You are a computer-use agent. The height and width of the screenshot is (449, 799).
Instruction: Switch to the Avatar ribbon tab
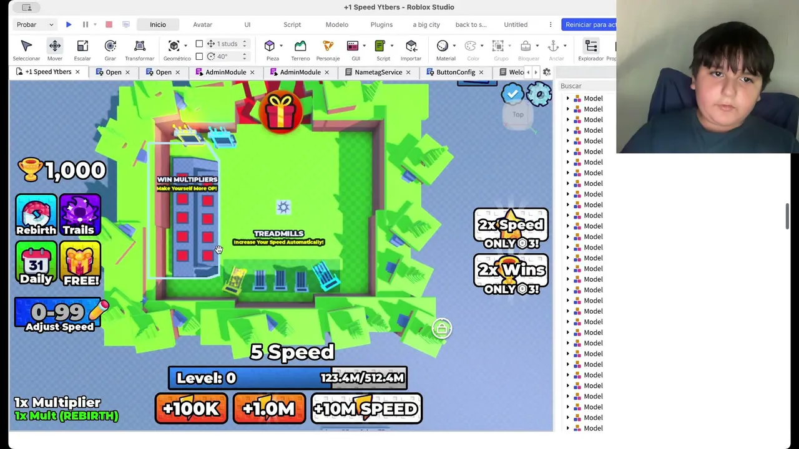coord(202,24)
